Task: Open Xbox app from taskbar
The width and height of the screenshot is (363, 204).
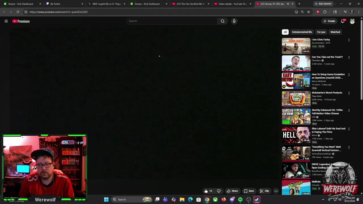Action: coord(216,199)
